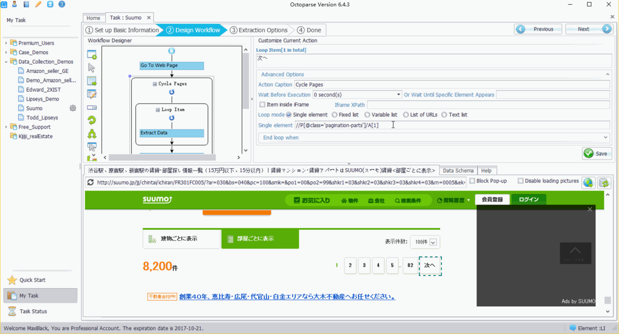Image resolution: width=619 pixels, height=334 pixels.
Task: Select the Click Item action icon
Action: [x=92, y=68]
